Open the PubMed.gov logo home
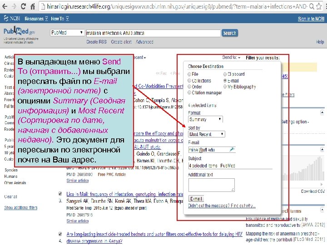This screenshot has height=245, width=327. (x=19, y=31)
